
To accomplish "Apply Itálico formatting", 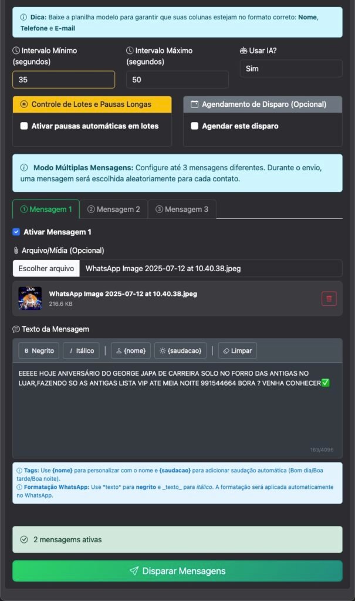I will tap(82, 351).
